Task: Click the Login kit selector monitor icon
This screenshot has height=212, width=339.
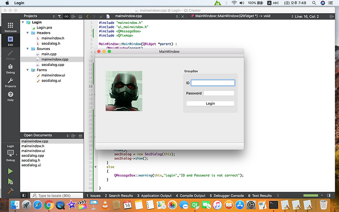Action: click(x=10, y=153)
